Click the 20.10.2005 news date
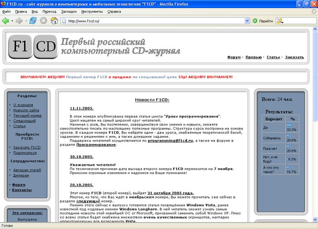 coord(82,185)
